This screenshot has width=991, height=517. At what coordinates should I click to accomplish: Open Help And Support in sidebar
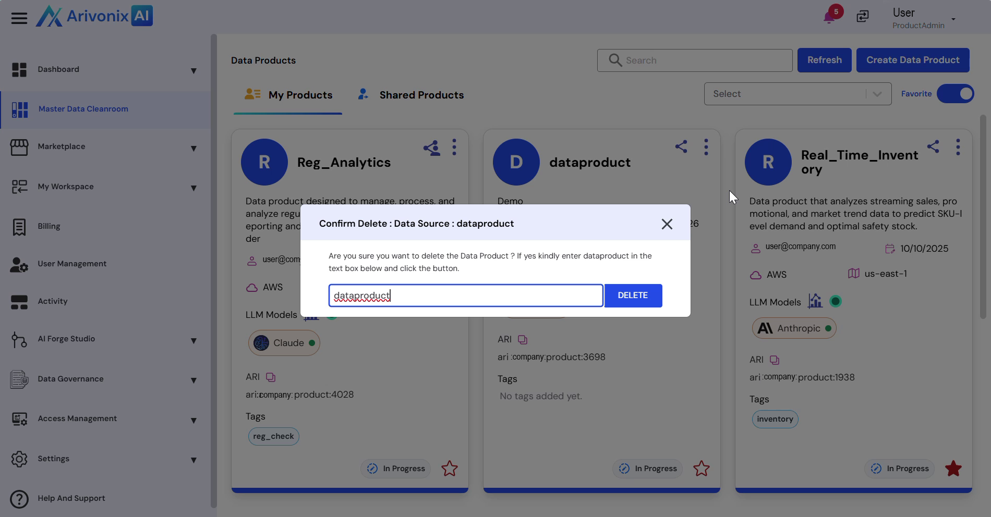coord(71,498)
